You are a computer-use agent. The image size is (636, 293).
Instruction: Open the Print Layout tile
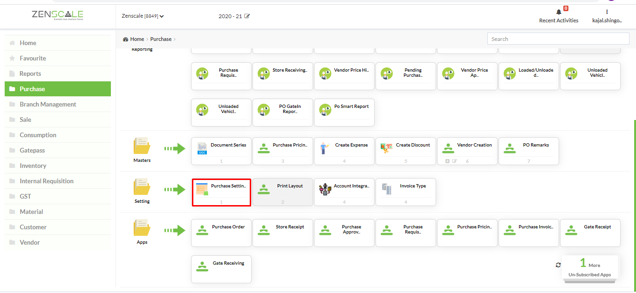point(283,192)
